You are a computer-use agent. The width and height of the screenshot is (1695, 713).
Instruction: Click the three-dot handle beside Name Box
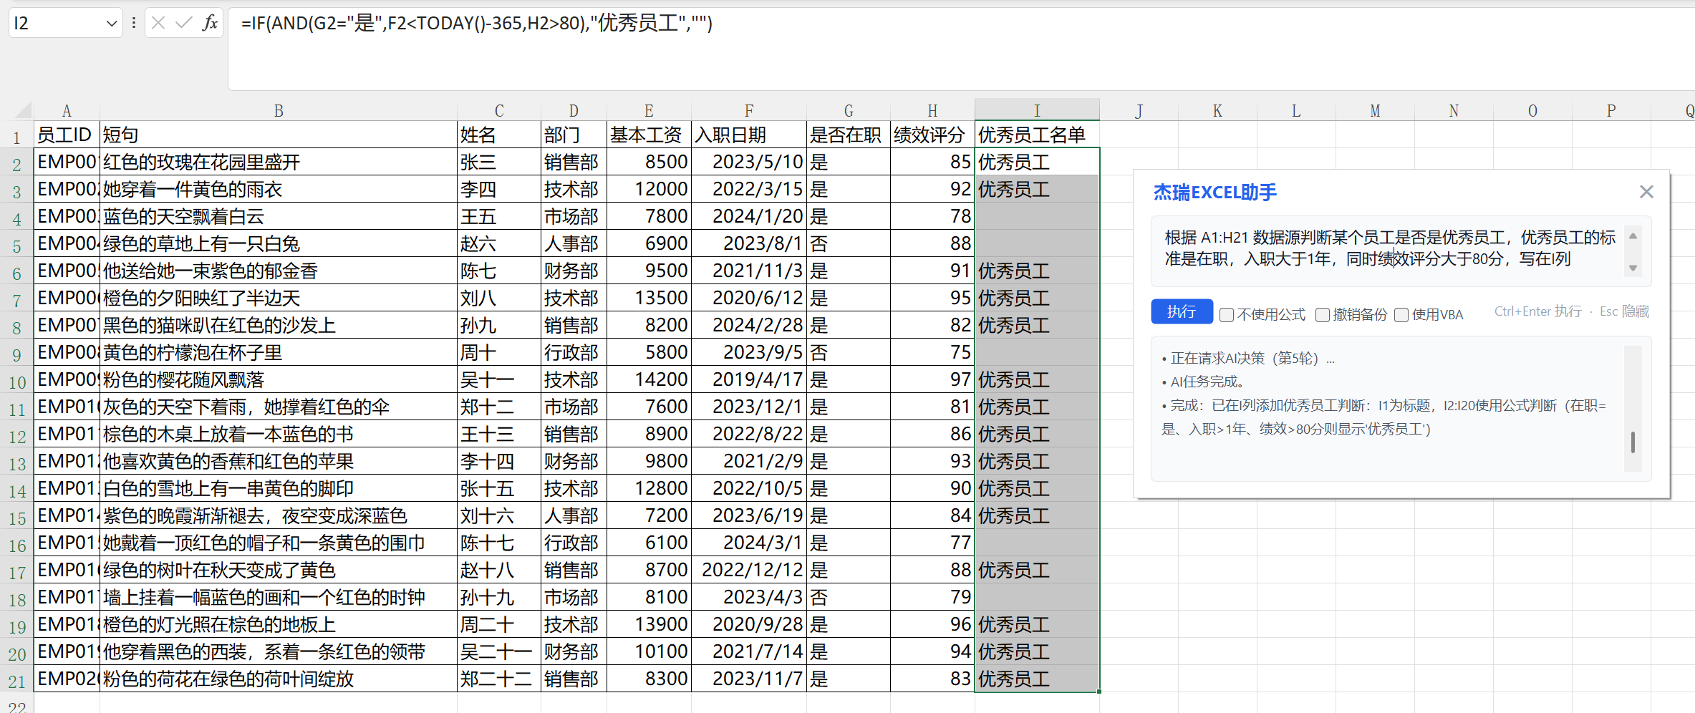point(133,23)
